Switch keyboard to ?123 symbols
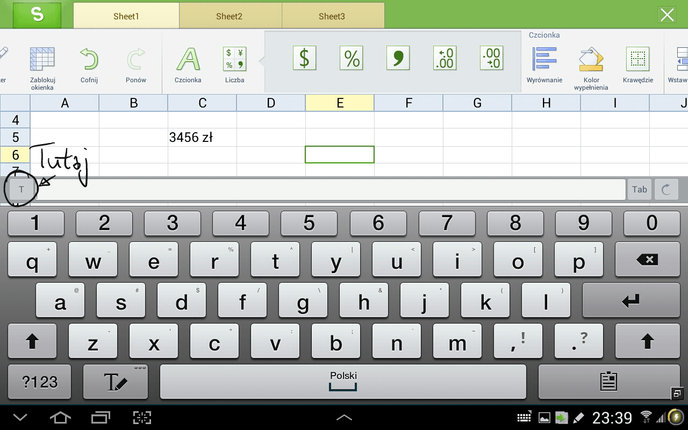The width and height of the screenshot is (688, 430). click(40, 382)
